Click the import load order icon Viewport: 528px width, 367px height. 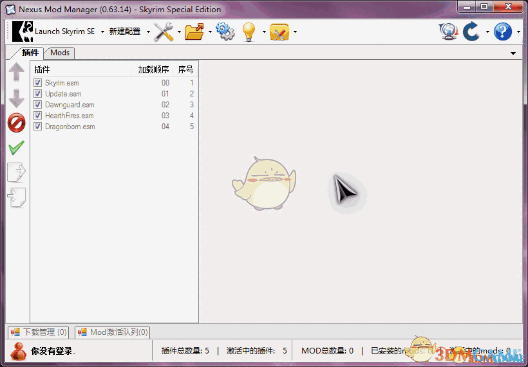[x=16, y=197]
